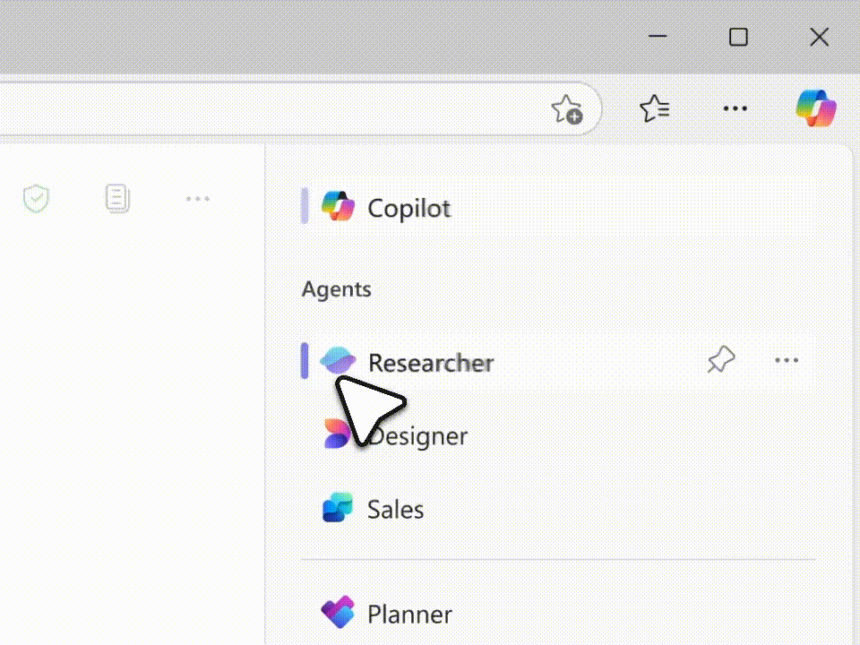Select the Sales agent icon
Screen dimensions: 860x645
340,509
